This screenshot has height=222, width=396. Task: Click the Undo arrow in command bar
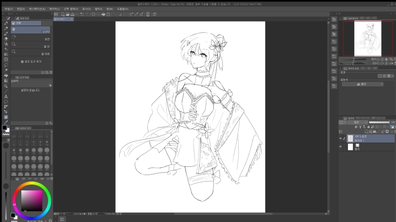pyautogui.click(x=81, y=14)
